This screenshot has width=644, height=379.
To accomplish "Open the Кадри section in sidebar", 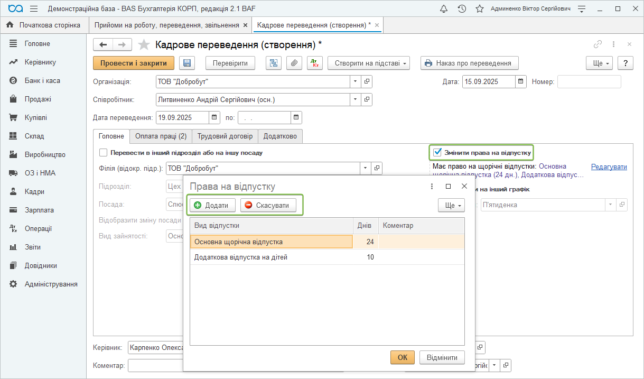I will [x=34, y=192].
